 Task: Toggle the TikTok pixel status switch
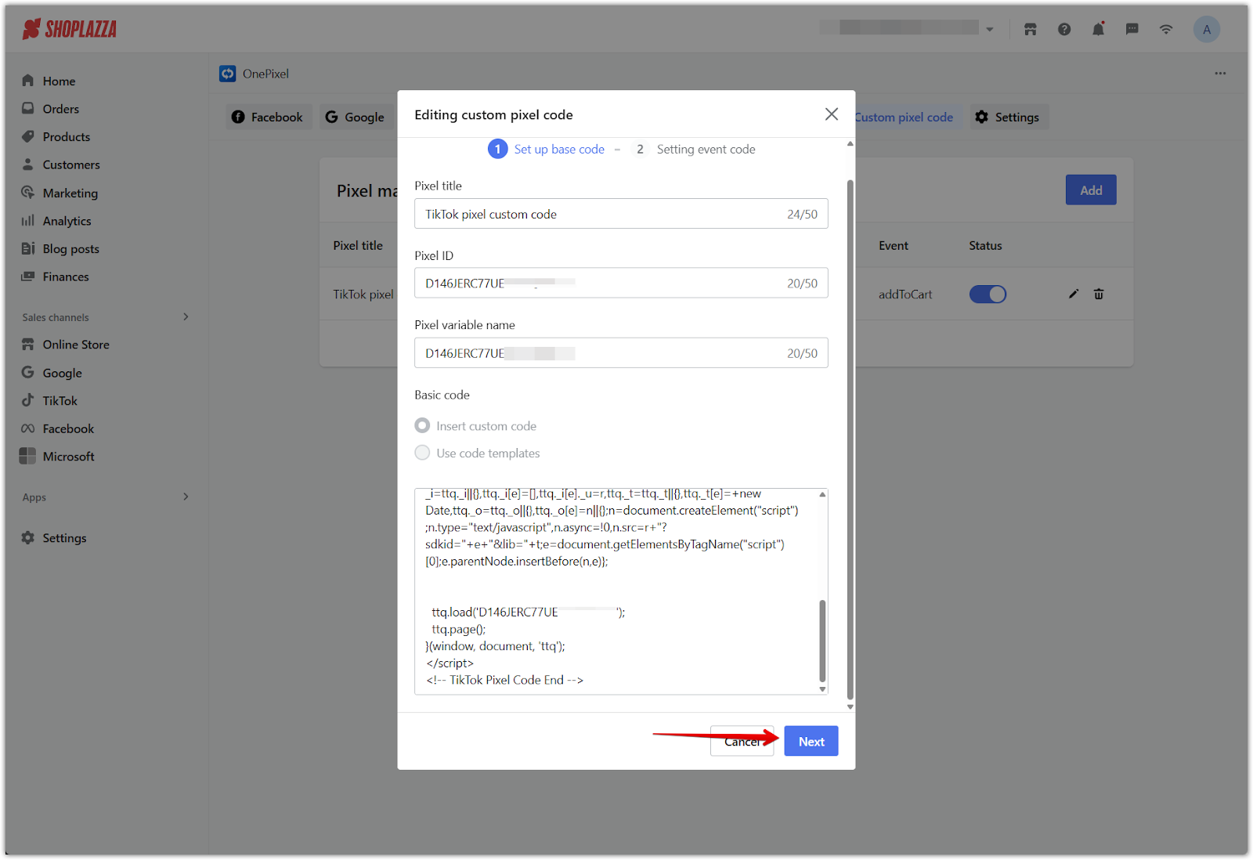pyautogui.click(x=988, y=294)
